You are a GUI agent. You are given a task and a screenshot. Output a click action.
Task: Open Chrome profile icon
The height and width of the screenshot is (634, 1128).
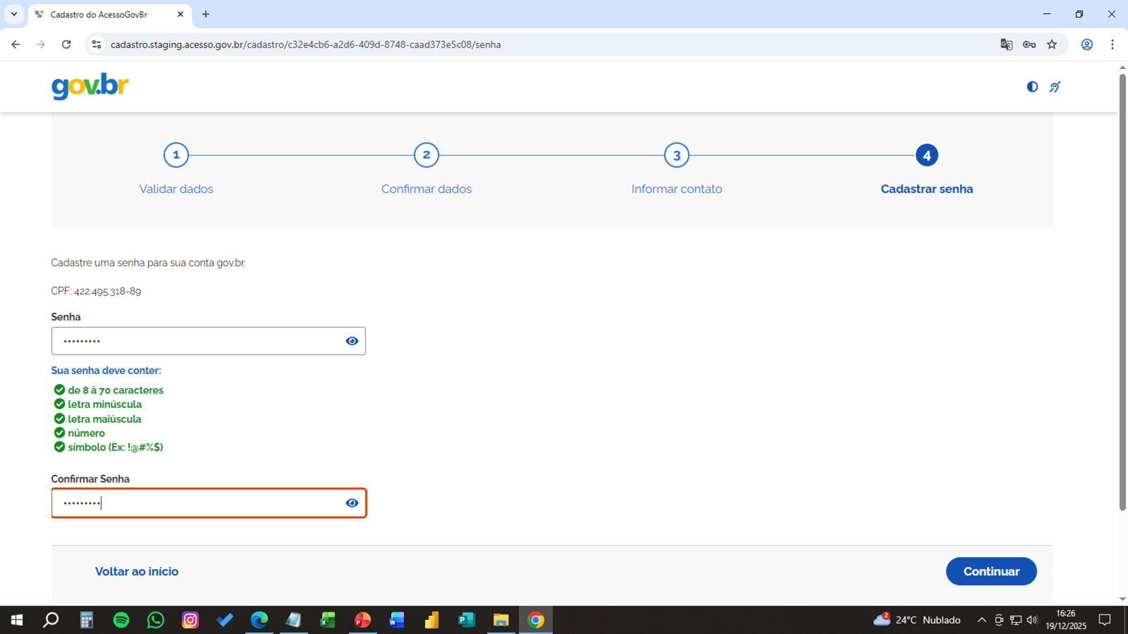point(1087,44)
